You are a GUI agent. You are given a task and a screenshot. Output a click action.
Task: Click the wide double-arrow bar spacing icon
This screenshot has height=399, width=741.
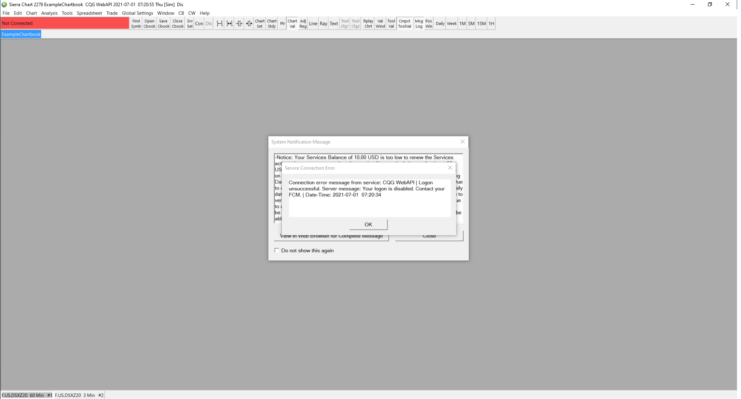tap(220, 24)
